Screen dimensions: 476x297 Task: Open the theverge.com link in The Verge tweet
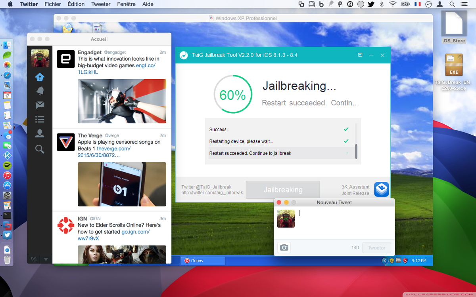[104, 152]
